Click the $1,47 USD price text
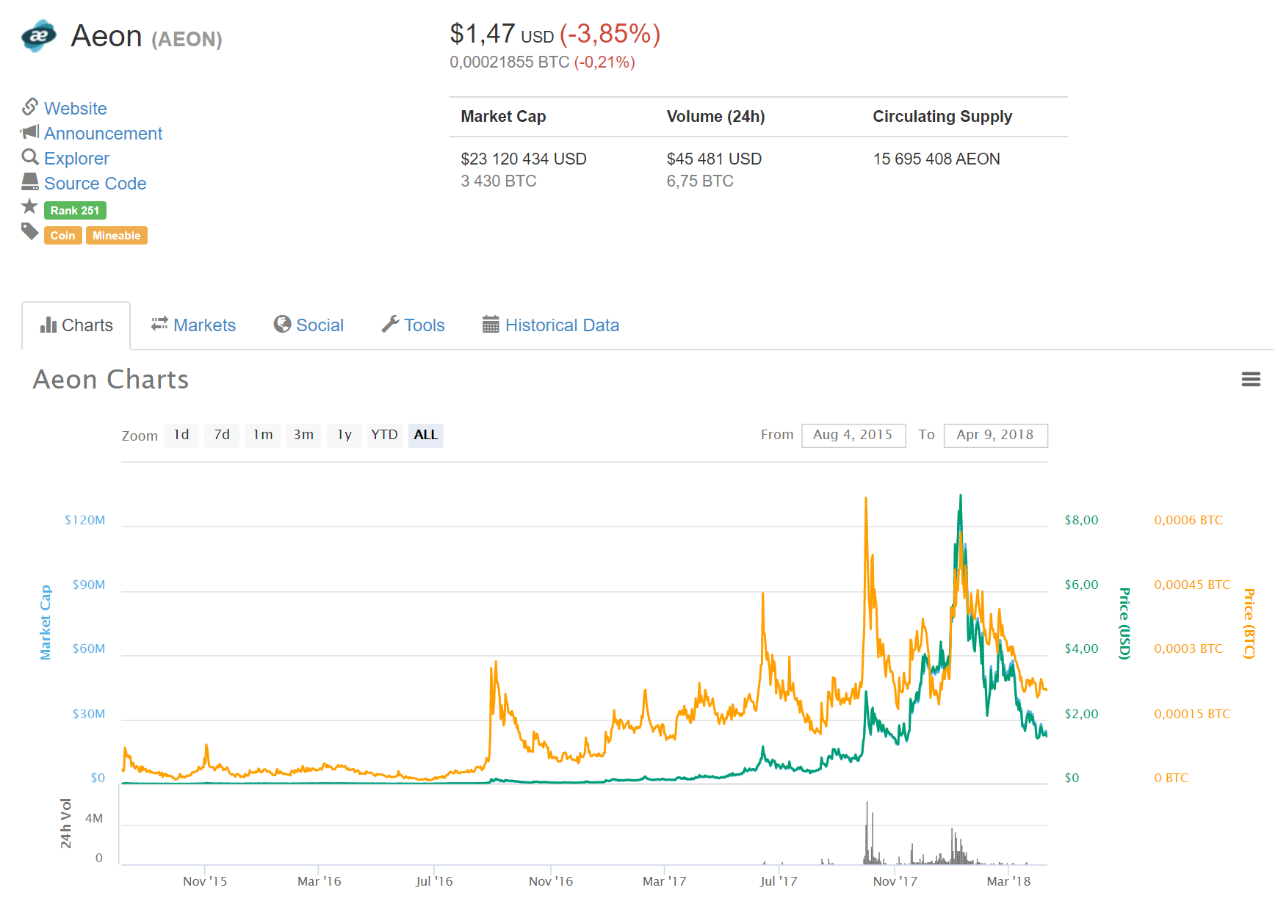 [502, 35]
